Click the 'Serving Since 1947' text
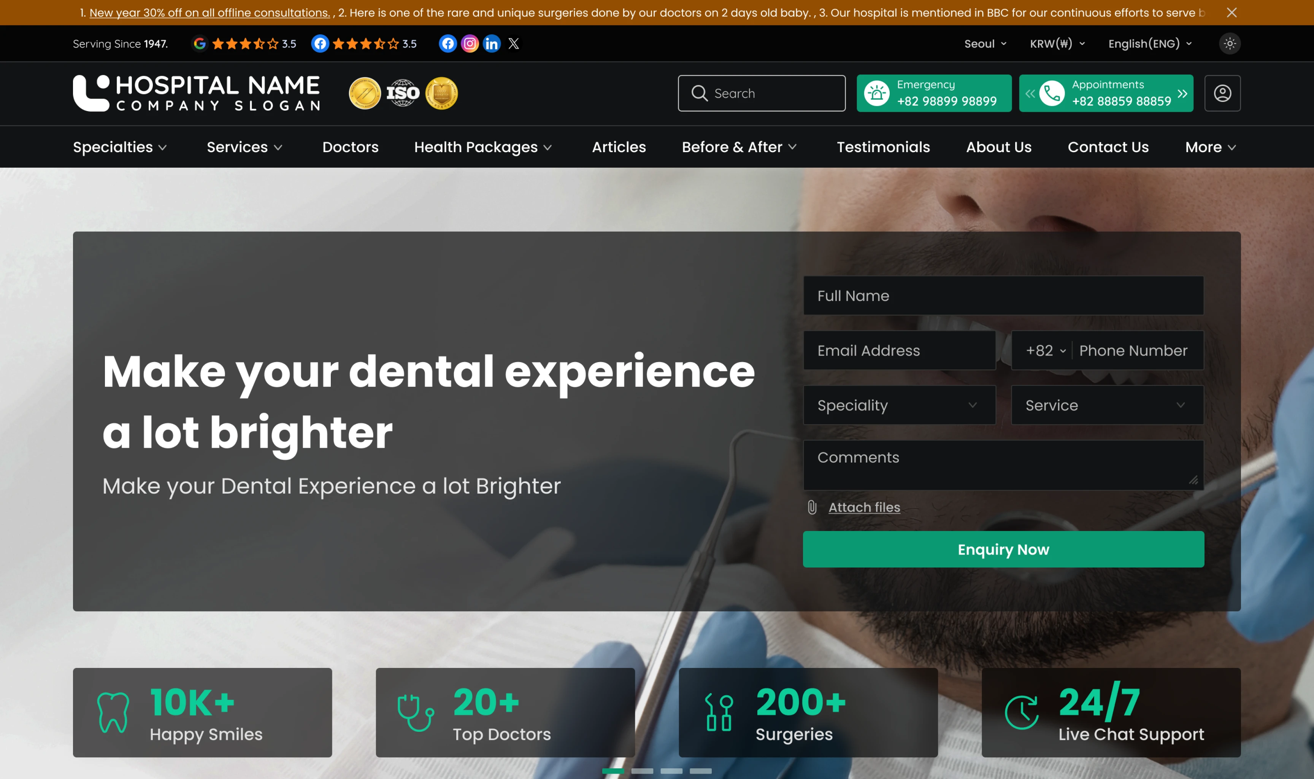The image size is (1314, 779). [120, 44]
